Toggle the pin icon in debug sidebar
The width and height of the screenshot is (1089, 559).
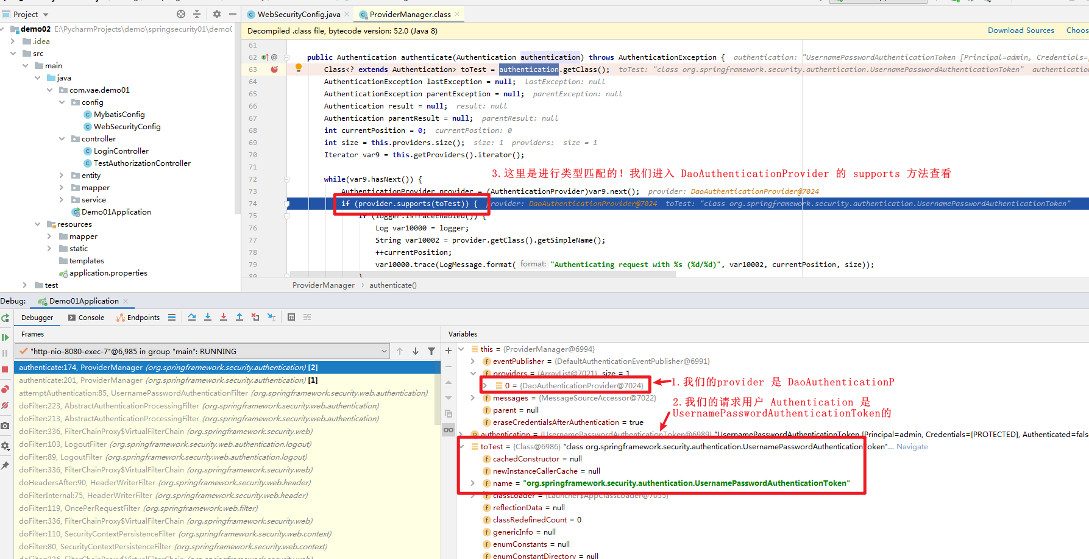[5, 466]
